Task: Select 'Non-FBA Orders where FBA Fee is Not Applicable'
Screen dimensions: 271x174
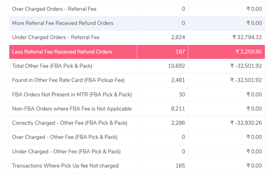Action: 72,109
